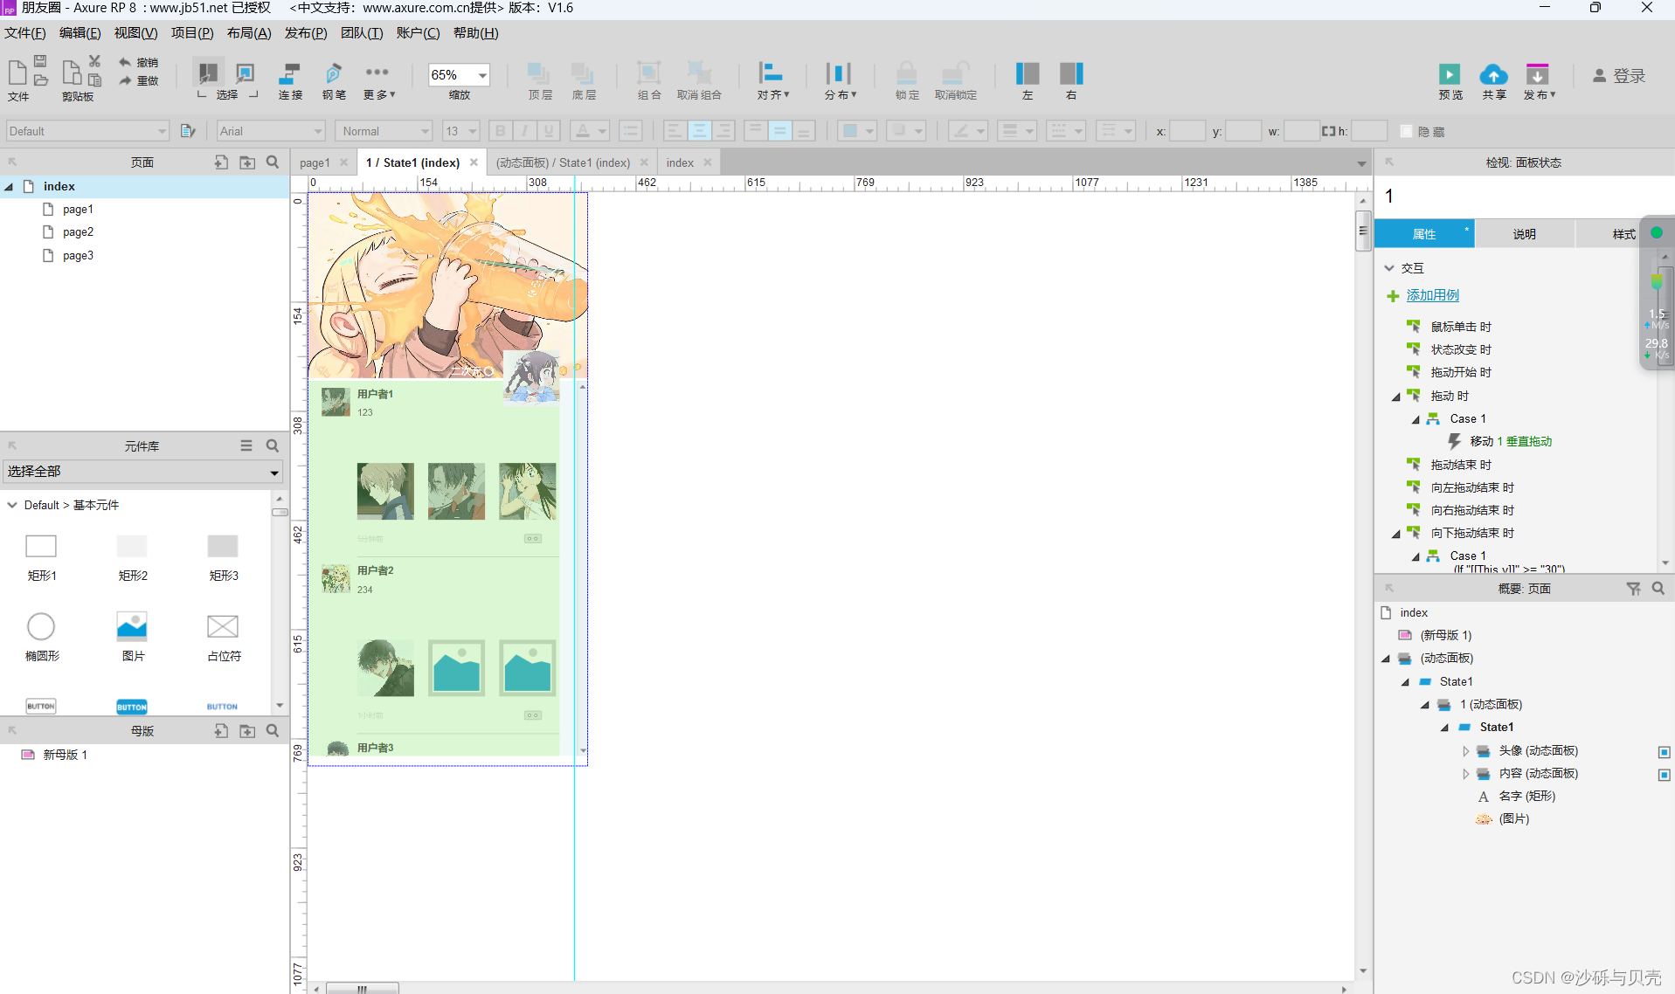The image size is (1675, 994).
Task: Open the Publish (发布) toolbar icon
Action: pyautogui.click(x=1537, y=74)
